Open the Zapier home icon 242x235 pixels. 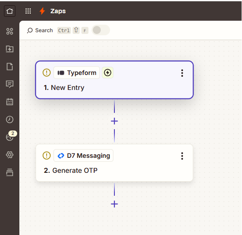(10, 11)
